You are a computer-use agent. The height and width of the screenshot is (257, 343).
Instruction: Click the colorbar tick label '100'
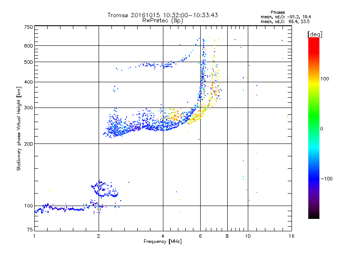point(325,79)
